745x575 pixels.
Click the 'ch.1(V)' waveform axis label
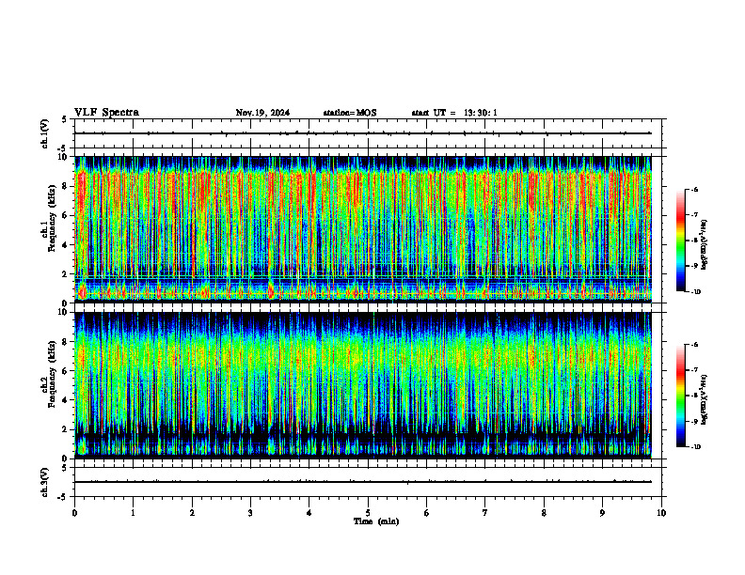pos(45,133)
